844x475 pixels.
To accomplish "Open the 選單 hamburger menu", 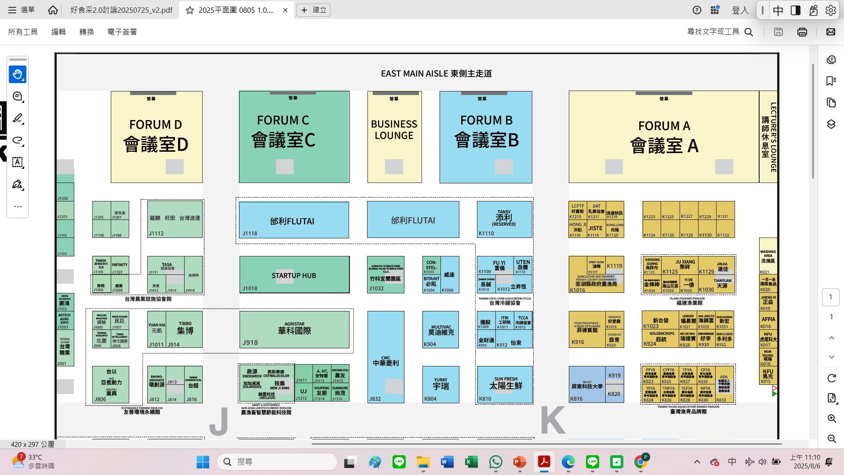I will (x=21, y=10).
